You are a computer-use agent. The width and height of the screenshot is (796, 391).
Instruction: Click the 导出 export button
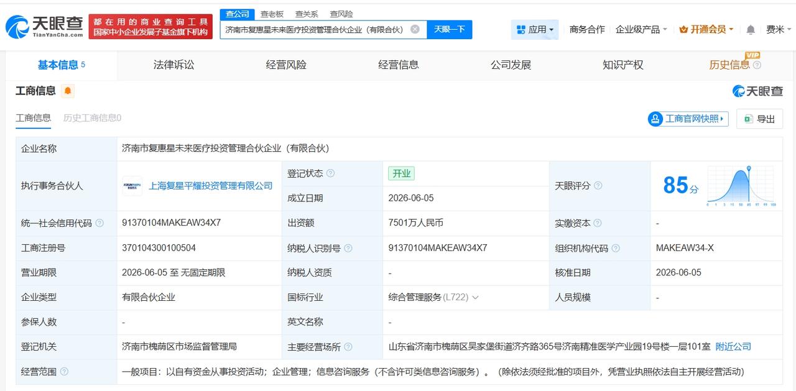pyautogui.click(x=760, y=119)
